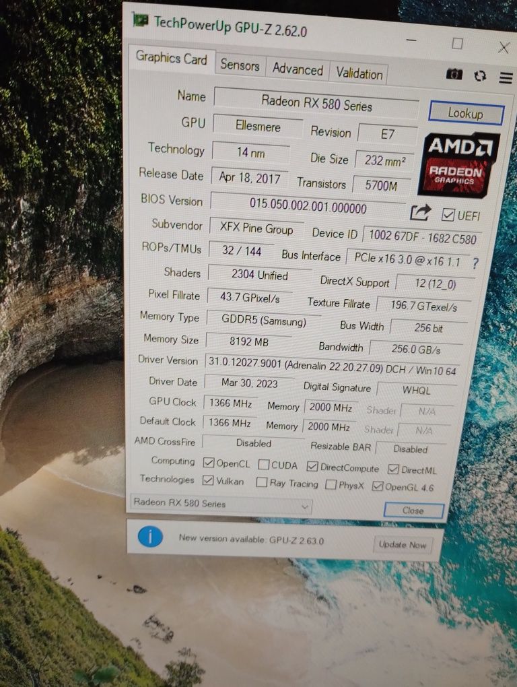
Task: Click the BIOS Version field
Action: click(x=308, y=205)
